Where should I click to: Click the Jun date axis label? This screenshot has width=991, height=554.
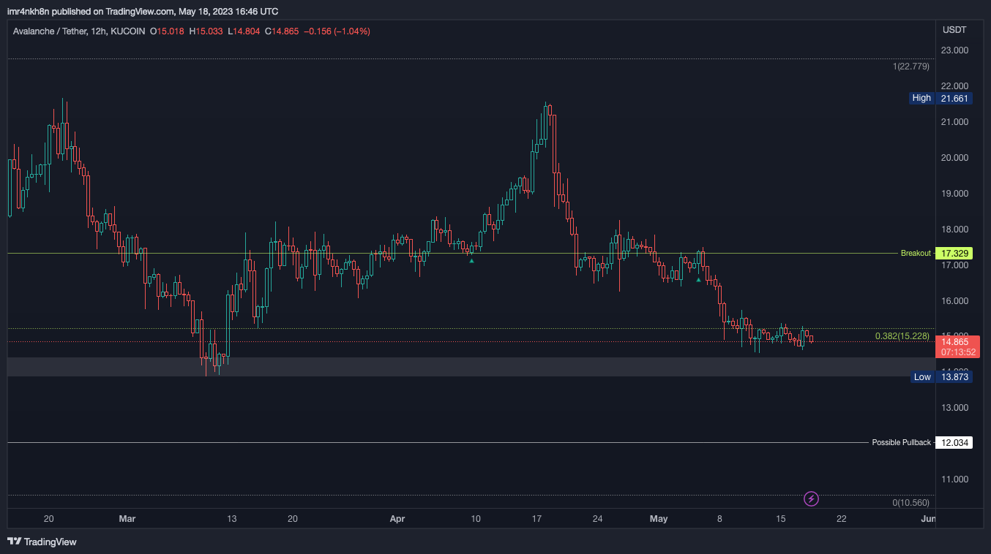[927, 519]
